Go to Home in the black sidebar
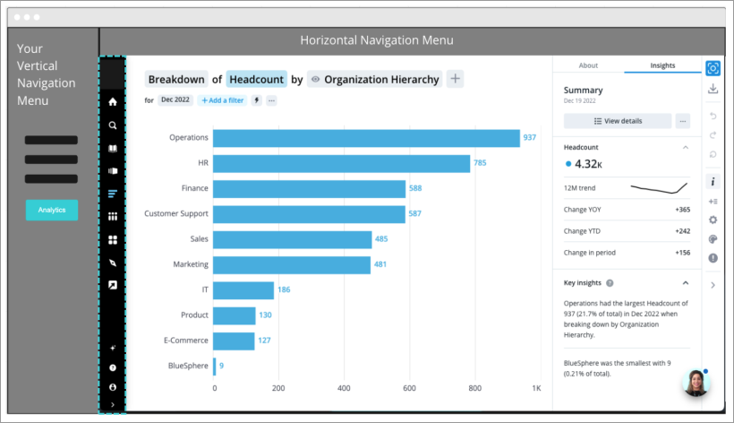 tap(113, 102)
